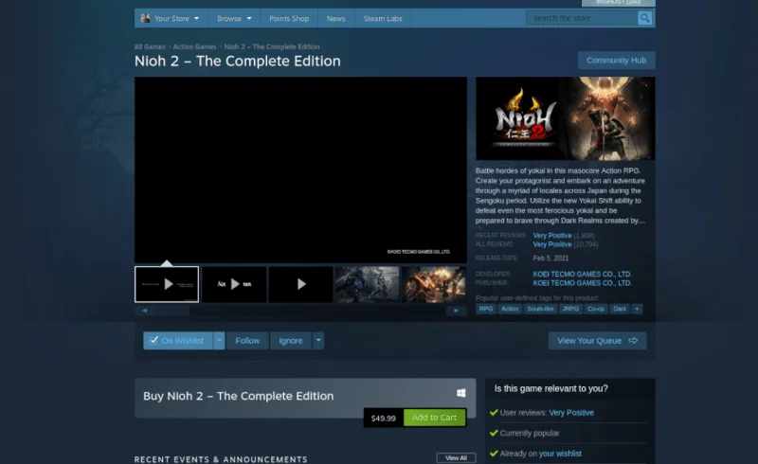
Task: Select the Action tag
Action: pos(510,309)
